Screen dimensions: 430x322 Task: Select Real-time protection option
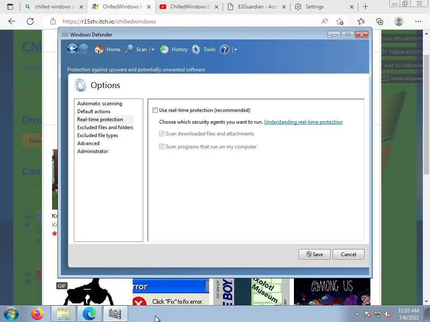coord(100,119)
